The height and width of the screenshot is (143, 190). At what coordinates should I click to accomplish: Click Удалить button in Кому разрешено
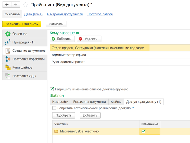[x=89, y=39]
